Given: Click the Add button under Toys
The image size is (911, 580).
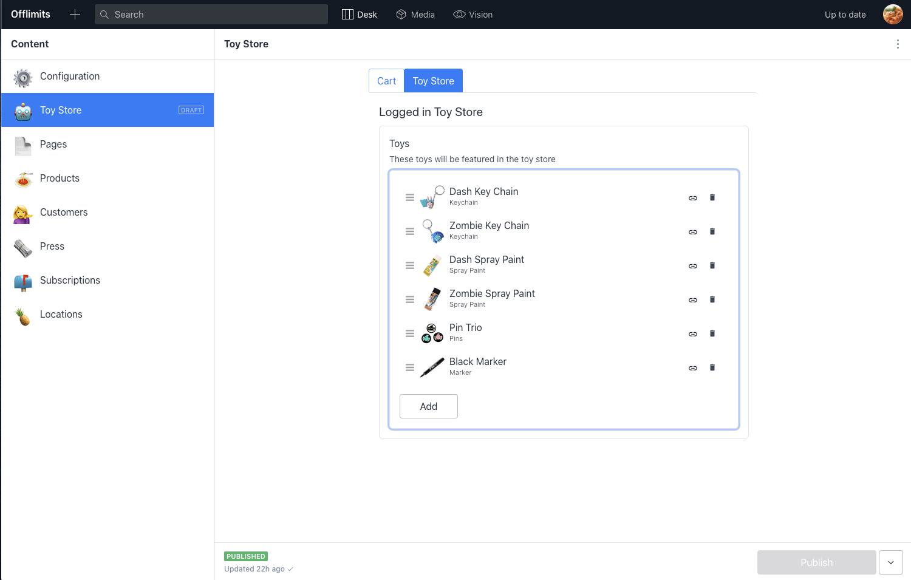Looking at the screenshot, I should coord(429,406).
